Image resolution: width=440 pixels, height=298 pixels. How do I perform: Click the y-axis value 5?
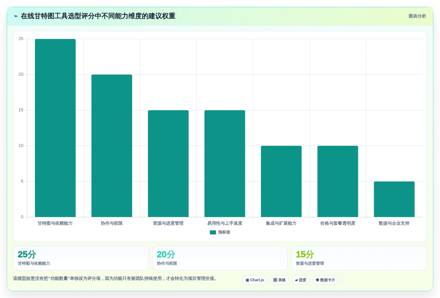pos(22,181)
